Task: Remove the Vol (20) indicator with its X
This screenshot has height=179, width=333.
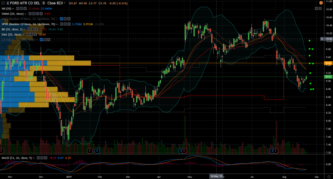Action: (x=25, y=8)
